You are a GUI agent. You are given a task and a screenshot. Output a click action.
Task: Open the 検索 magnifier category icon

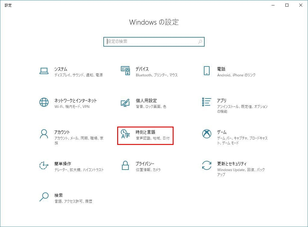pos(44,197)
